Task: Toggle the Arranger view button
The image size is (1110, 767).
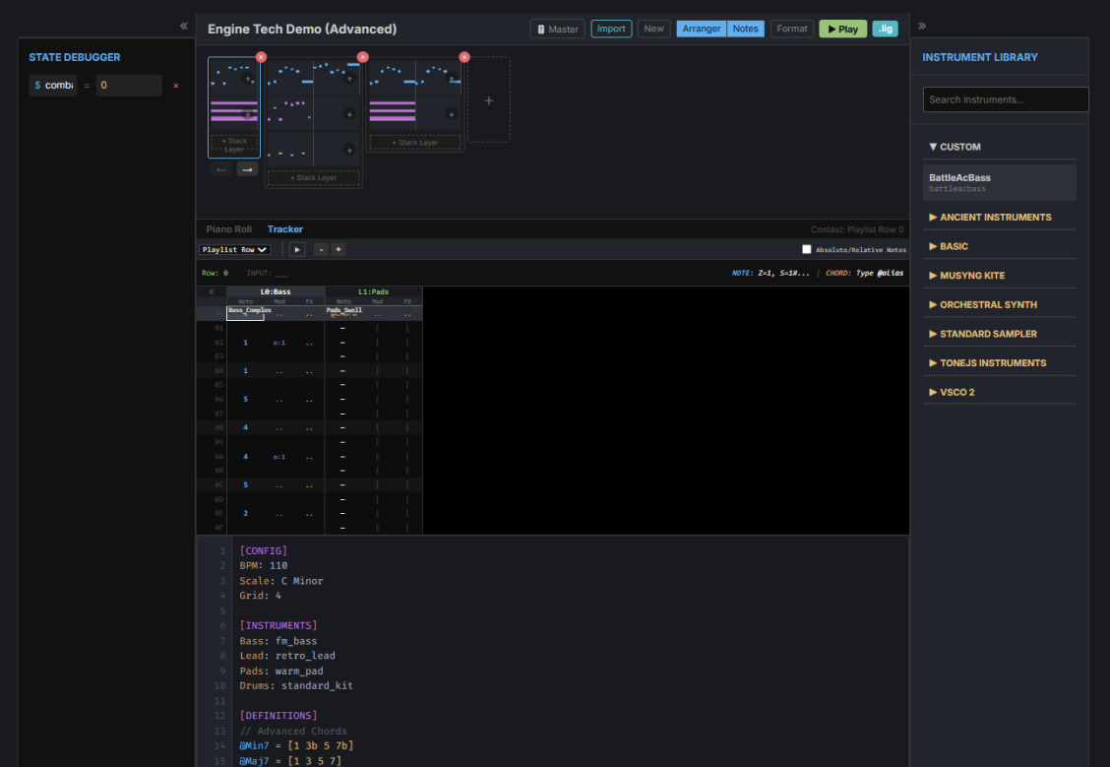Action: [x=702, y=29]
